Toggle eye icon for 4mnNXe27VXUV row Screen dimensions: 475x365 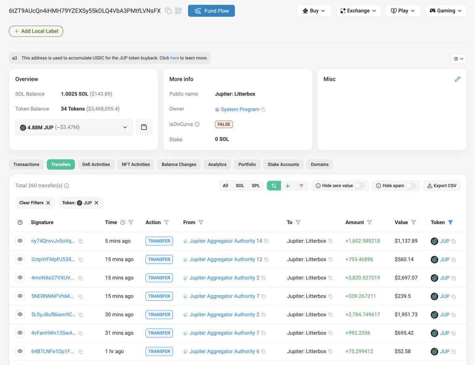(x=20, y=278)
